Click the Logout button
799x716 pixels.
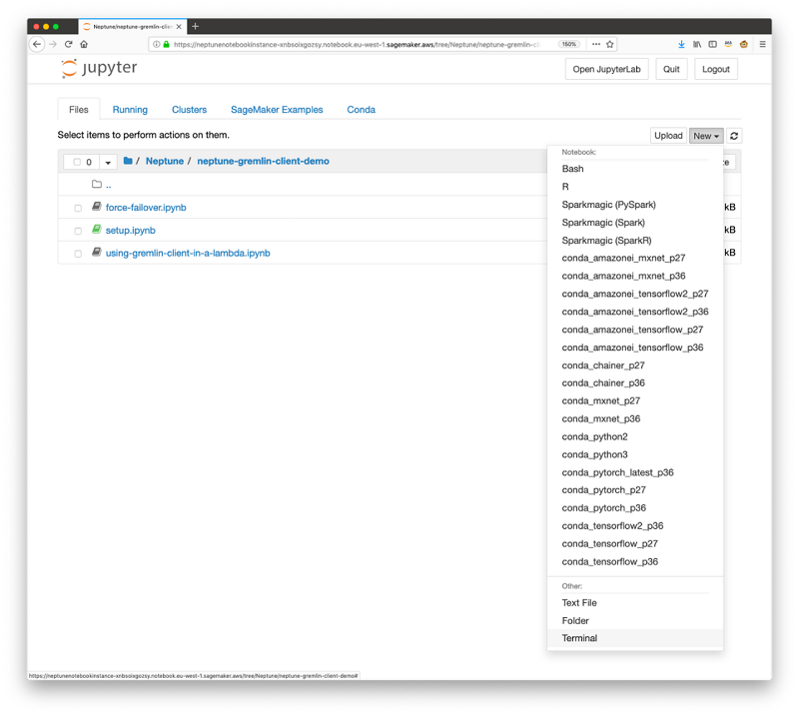[715, 69]
